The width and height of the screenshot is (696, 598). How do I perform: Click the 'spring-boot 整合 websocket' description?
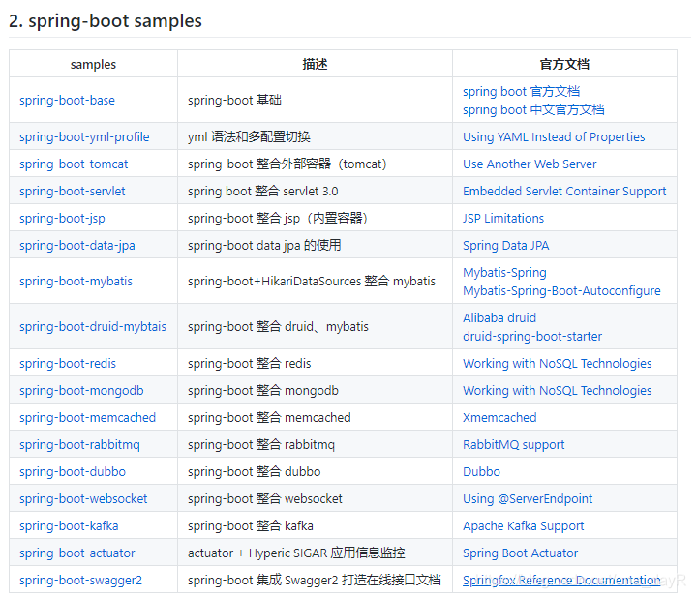[265, 499]
